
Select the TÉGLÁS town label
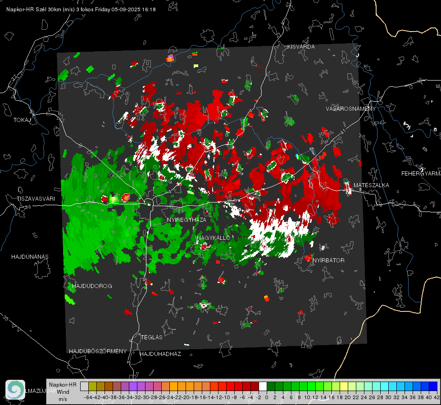click(152, 337)
